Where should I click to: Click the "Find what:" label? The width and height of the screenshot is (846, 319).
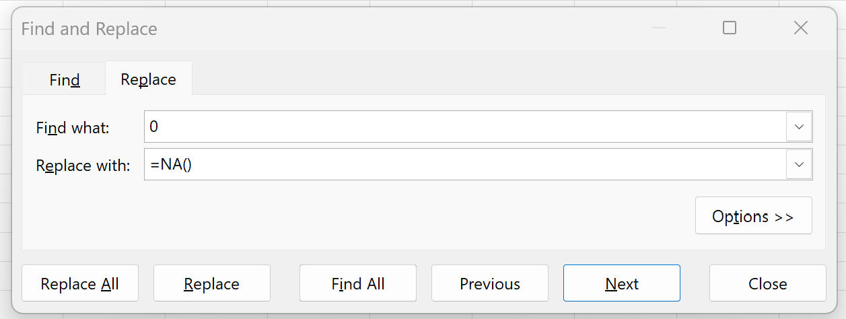coord(72,127)
